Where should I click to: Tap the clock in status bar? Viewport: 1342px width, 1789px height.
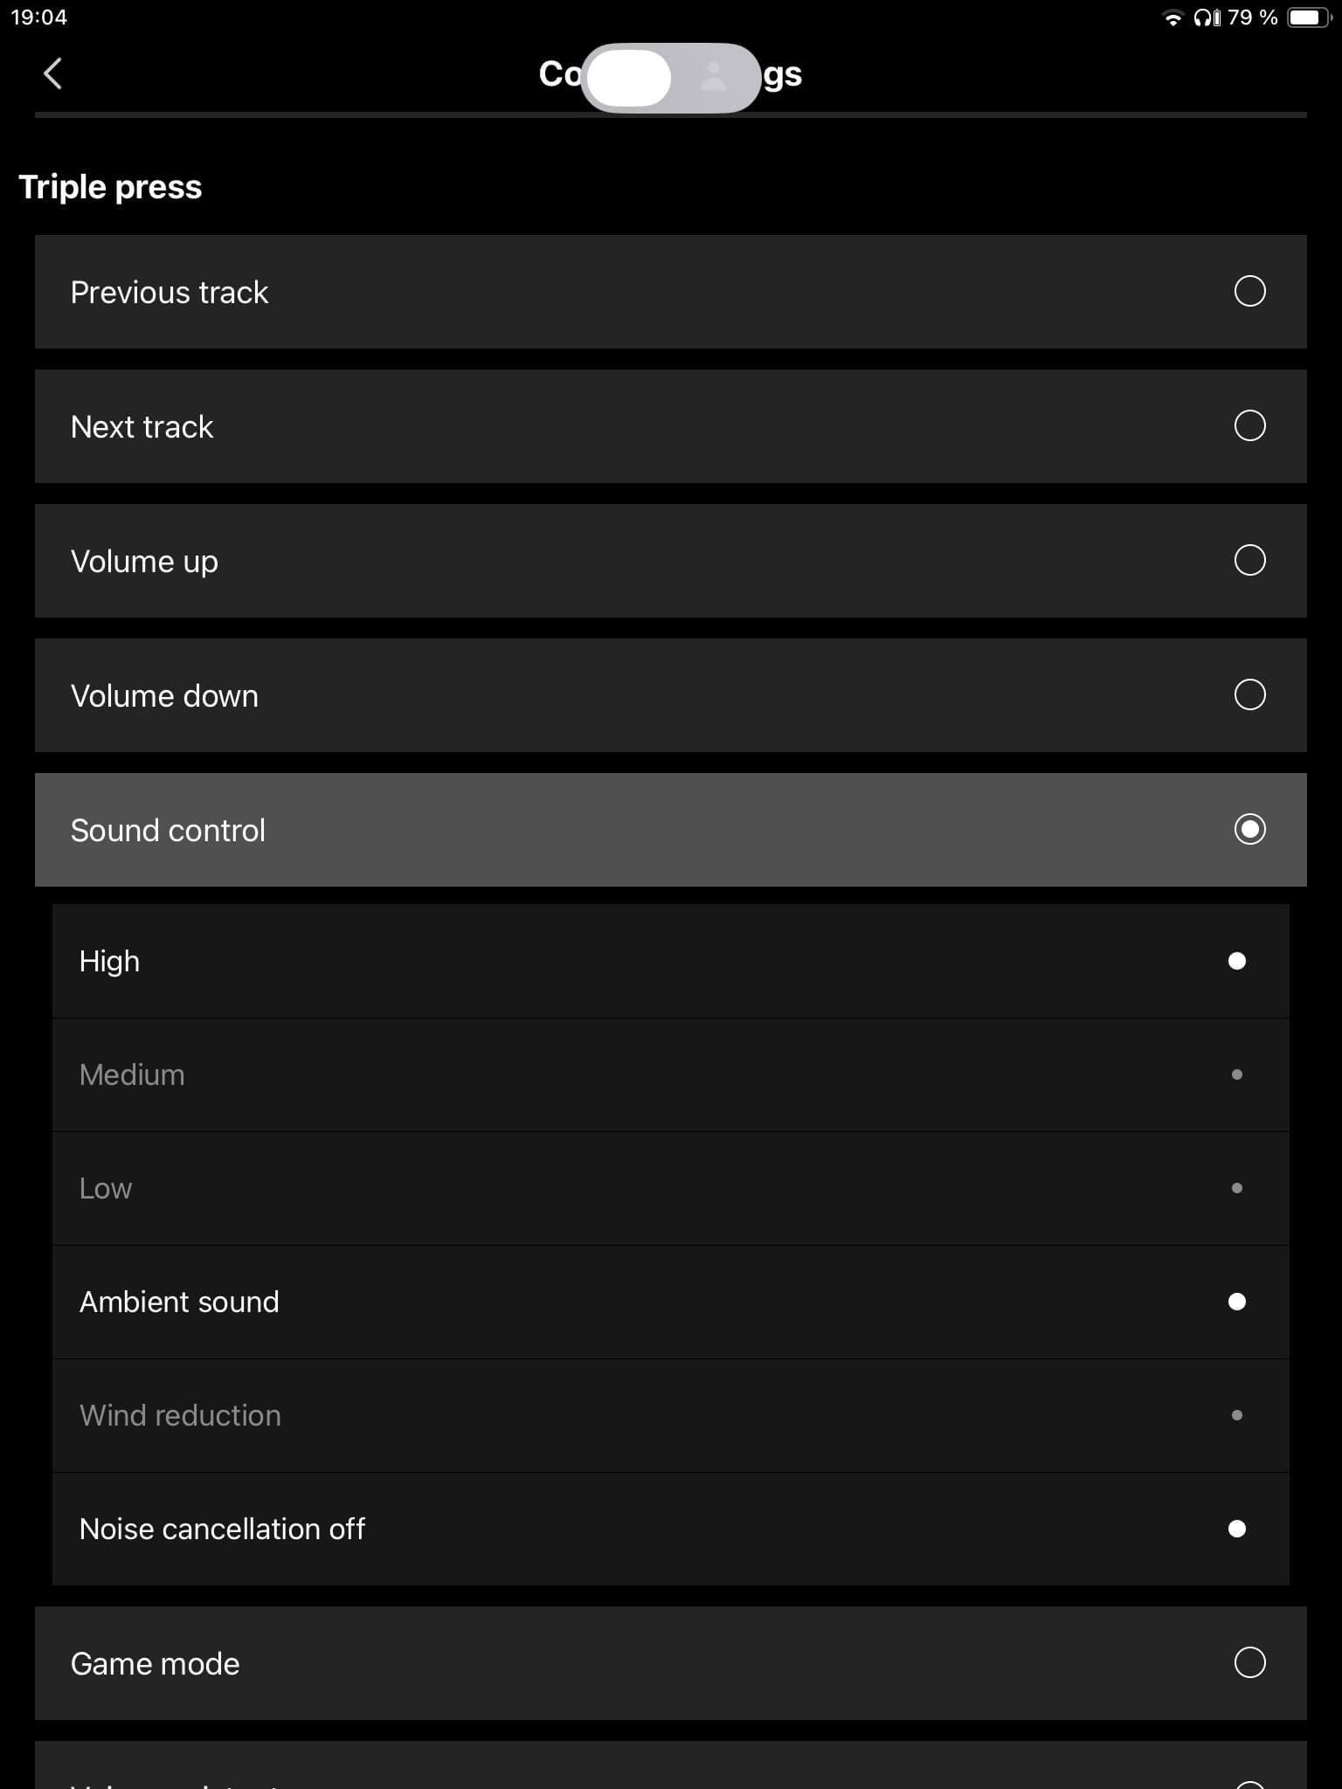(38, 17)
